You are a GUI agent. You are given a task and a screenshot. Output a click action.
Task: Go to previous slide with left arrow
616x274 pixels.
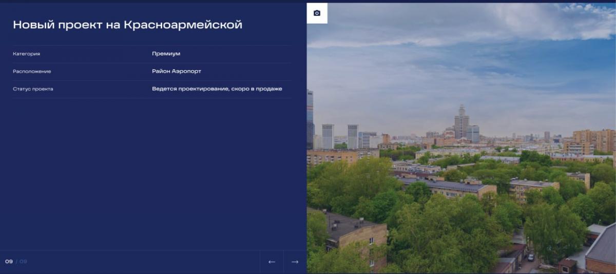click(272, 262)
